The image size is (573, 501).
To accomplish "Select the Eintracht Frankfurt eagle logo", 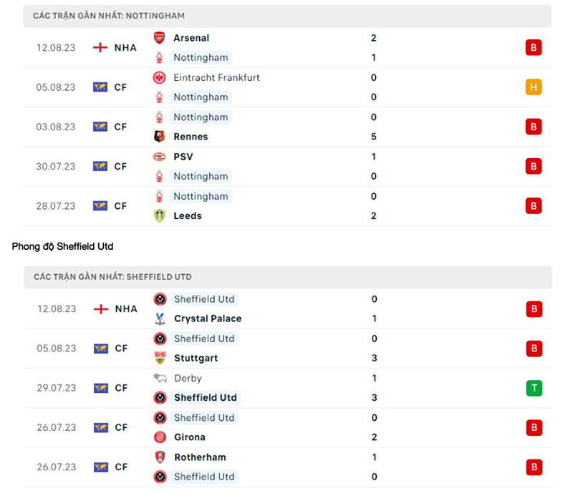I will coord(159,77).
